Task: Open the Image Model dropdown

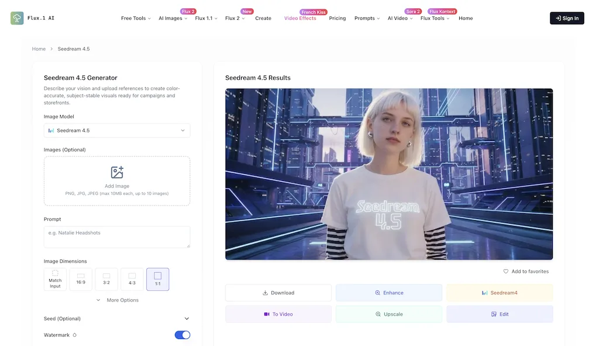Action: pos(116,130)
